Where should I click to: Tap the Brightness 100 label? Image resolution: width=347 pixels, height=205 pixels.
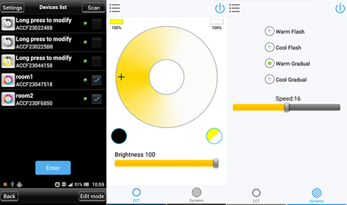[135, 154]
